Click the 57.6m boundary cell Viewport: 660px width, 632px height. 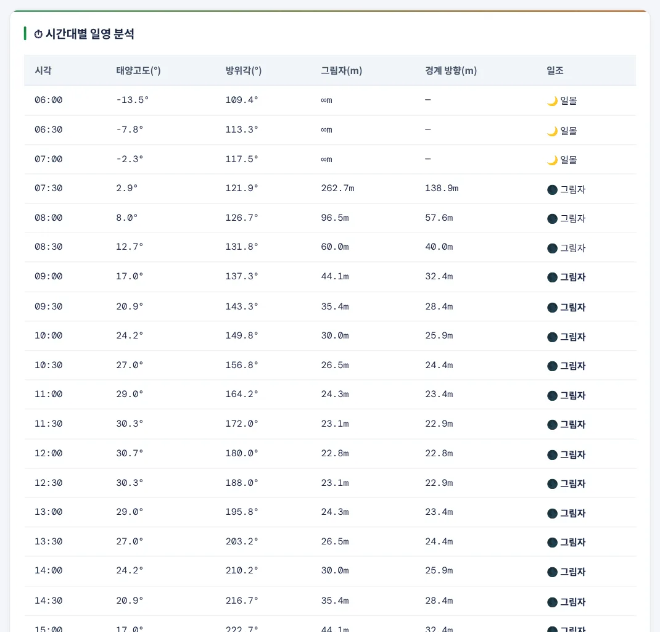[x=439, y=218]
